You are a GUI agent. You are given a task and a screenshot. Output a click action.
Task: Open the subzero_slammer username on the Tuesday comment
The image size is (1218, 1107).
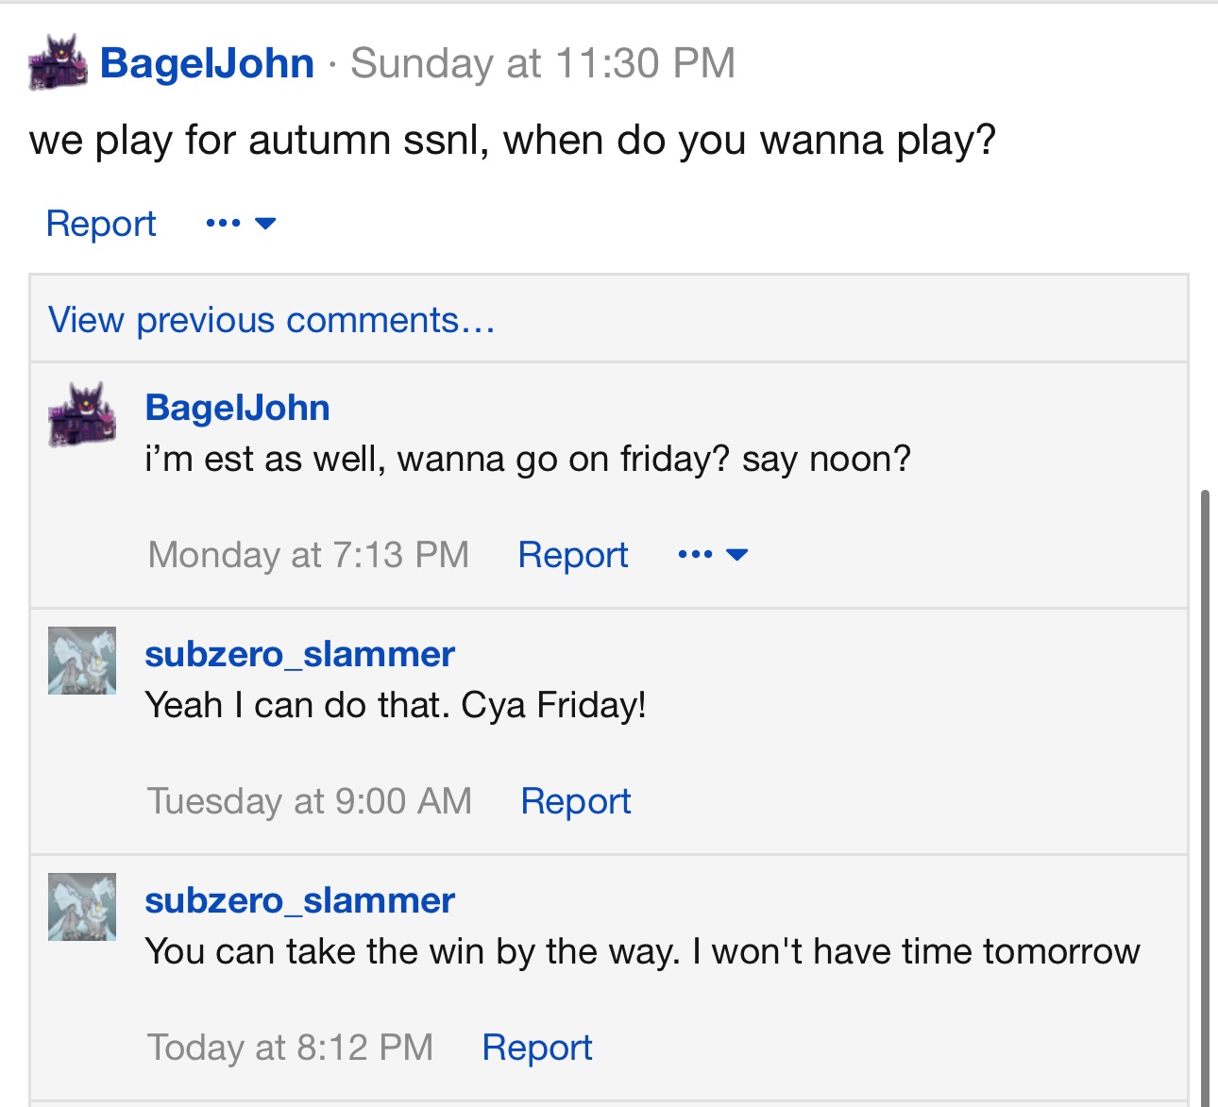click(299, 654)
